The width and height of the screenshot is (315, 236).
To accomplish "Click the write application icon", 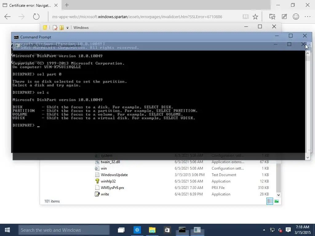I will point(97,194).
